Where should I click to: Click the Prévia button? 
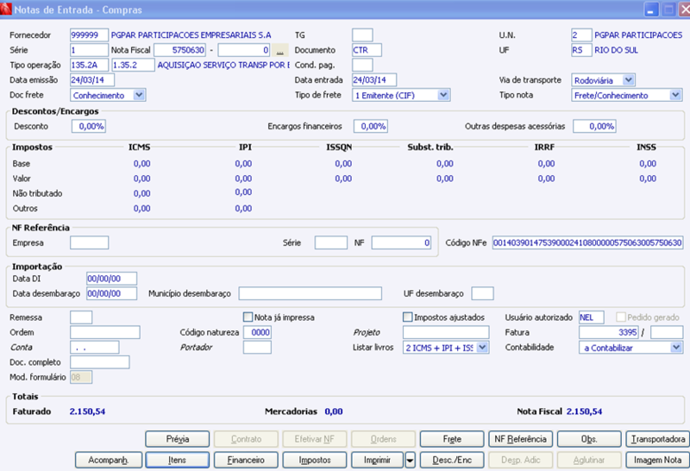pyautogui.click(x=177, y=439)
